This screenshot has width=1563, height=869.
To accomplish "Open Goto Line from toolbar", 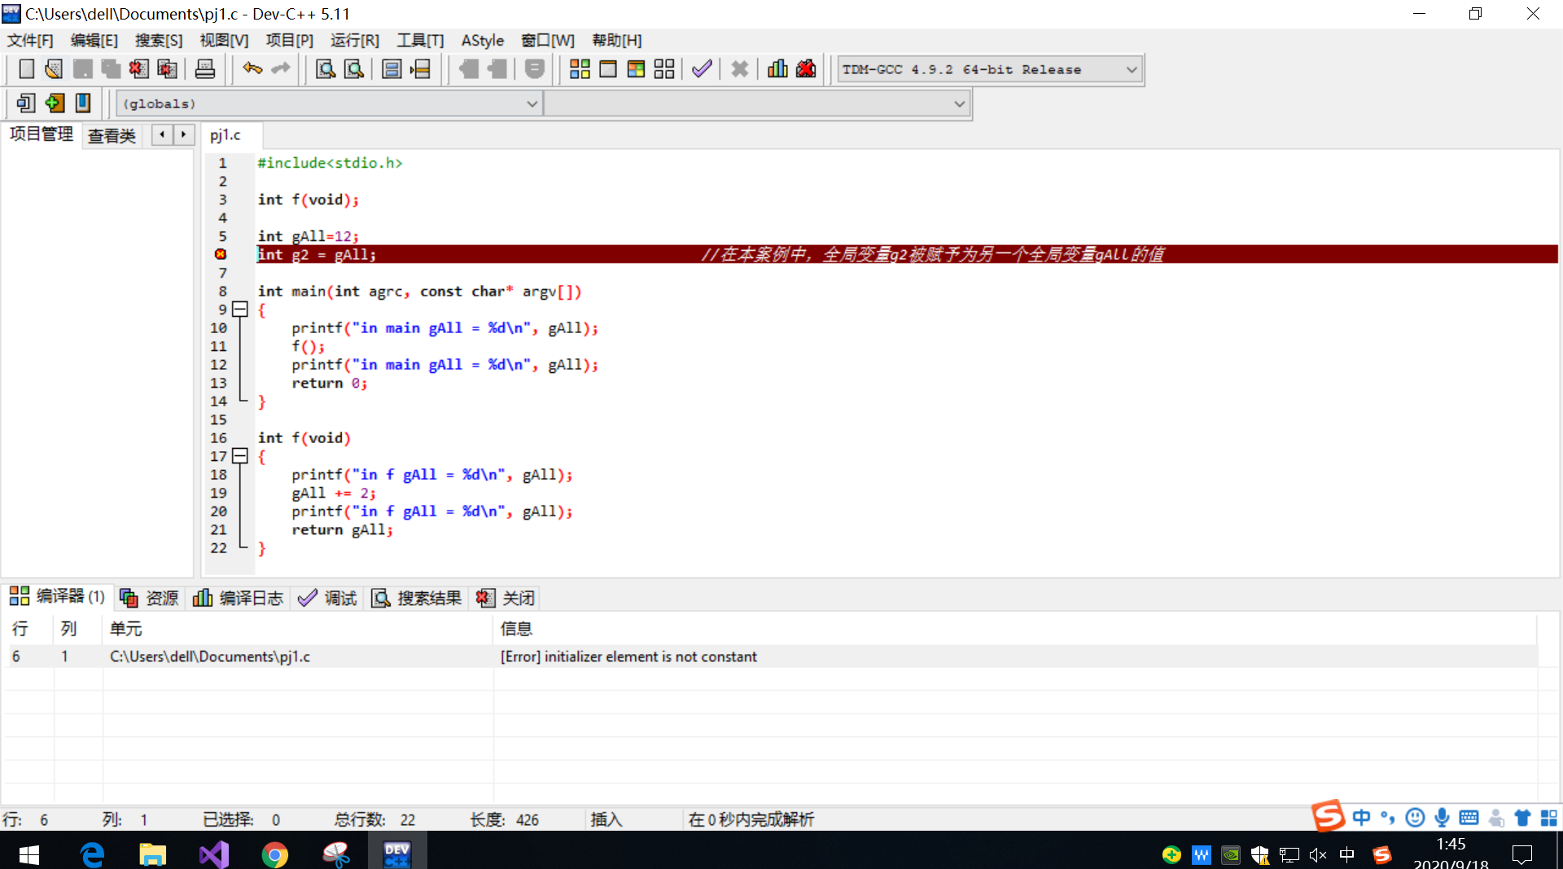I will (420, 69).
